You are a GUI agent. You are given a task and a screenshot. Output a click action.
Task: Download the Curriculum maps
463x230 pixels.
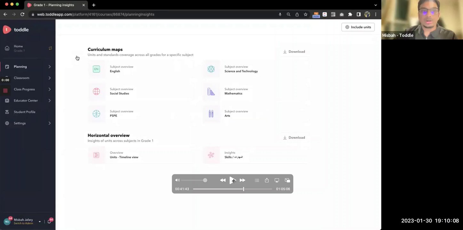point(294,52)
